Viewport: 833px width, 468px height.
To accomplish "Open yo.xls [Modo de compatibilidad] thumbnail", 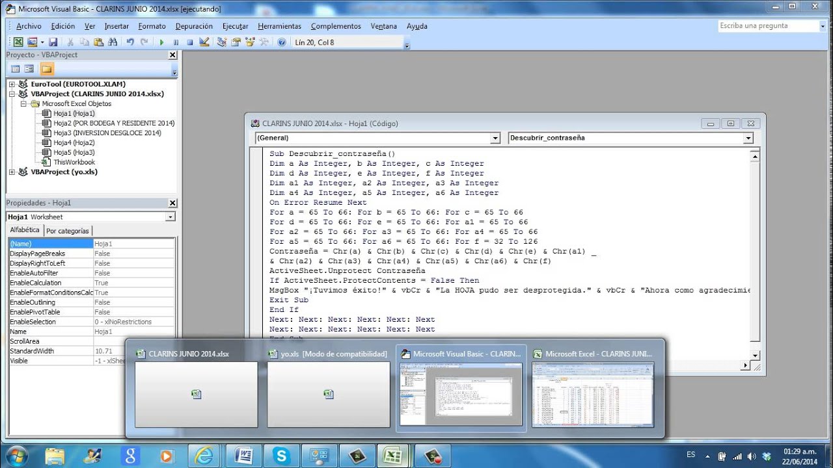I will coord(328,389).
